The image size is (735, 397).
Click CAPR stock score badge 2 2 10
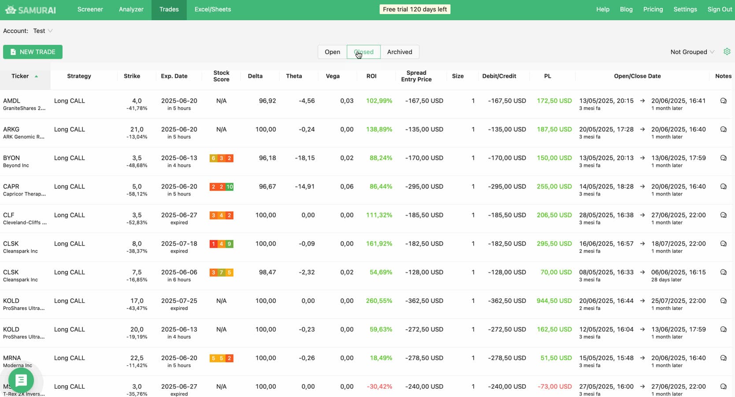pyautogui.click(x=221, y=187)
